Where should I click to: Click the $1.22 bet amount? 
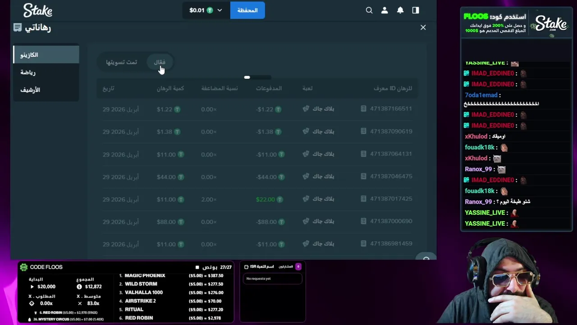(165, 109)
